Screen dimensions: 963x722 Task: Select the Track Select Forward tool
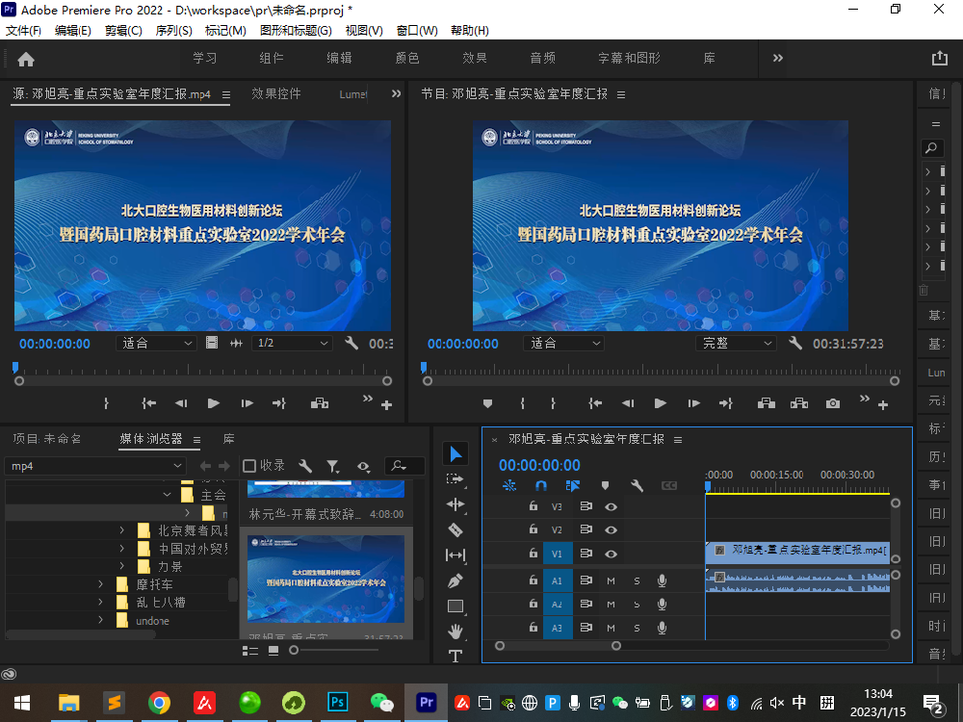point(455,479)
